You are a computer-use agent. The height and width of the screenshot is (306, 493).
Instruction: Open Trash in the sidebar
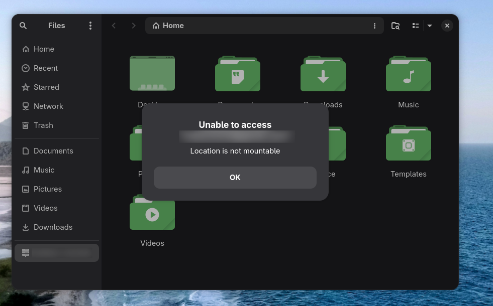click(x=57, y=125)
